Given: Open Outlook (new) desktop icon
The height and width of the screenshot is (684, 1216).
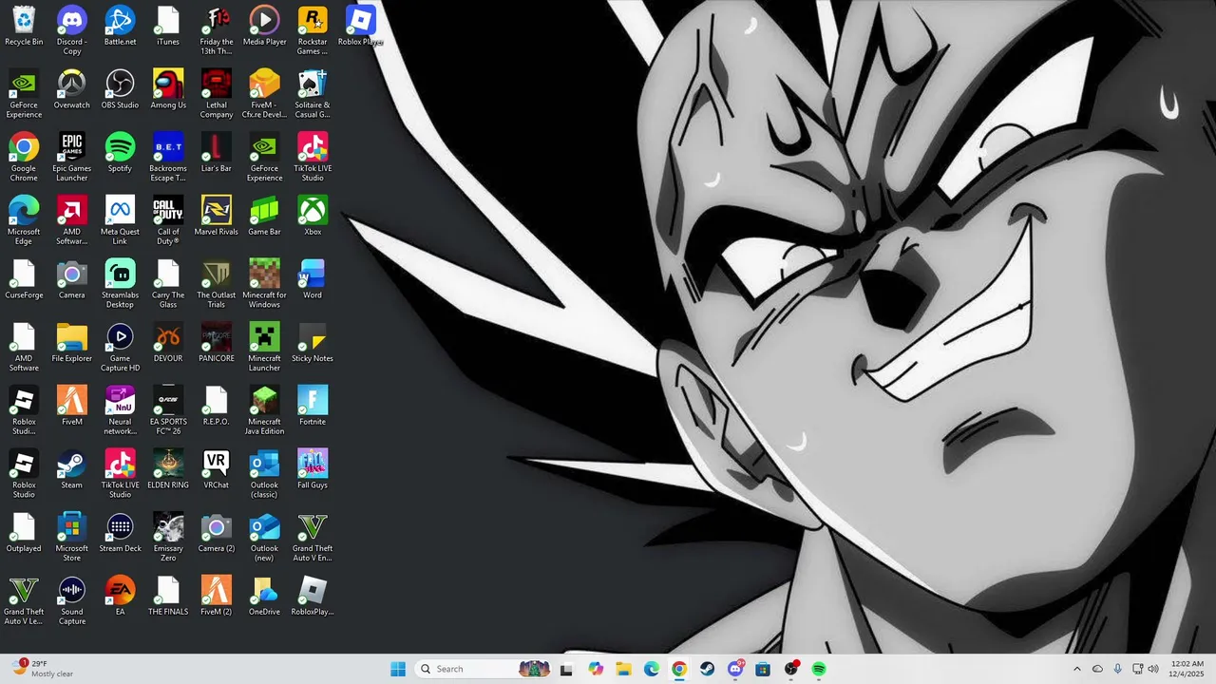Looking at the screenshot, I should pyautogui.click(x=264, y=538).
